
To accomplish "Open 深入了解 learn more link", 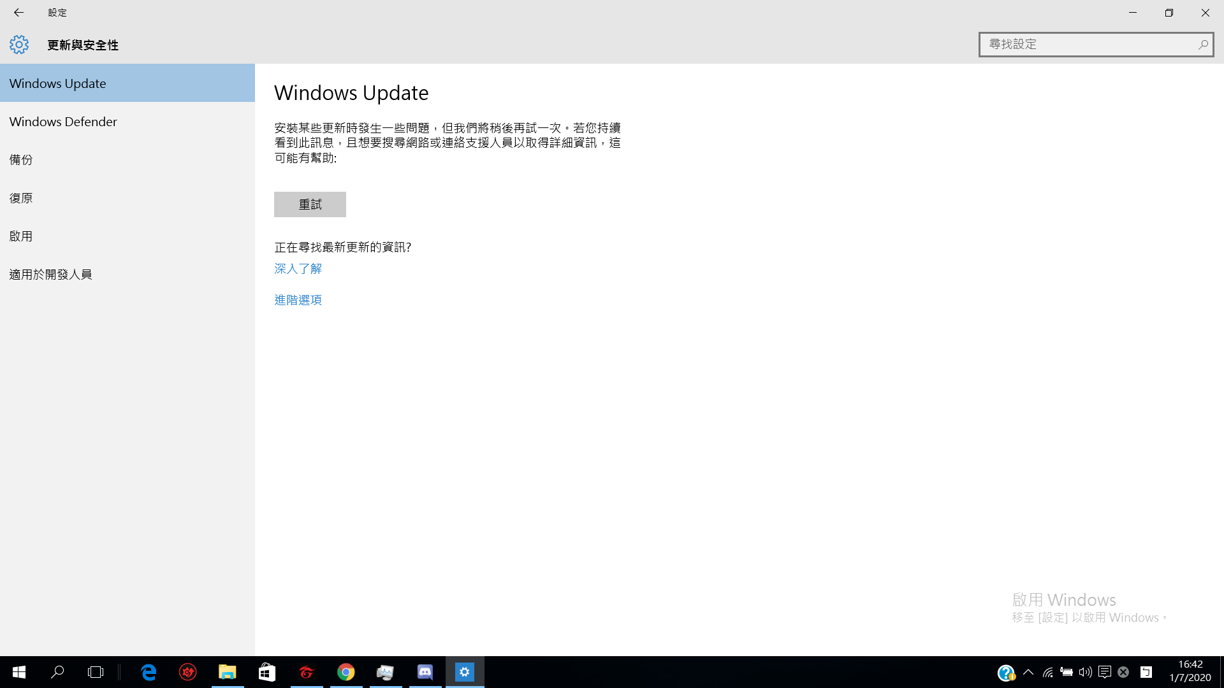I will [298, 267].
